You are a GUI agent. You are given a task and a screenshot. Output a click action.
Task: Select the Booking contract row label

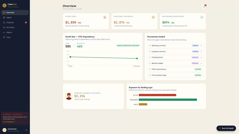pos(159,46)
